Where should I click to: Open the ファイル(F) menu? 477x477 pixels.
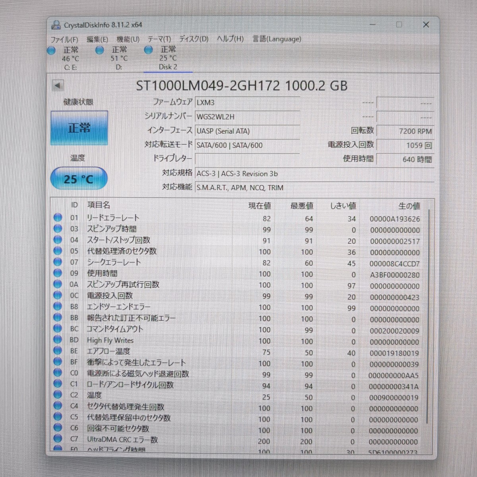click(x=64, y=39)
